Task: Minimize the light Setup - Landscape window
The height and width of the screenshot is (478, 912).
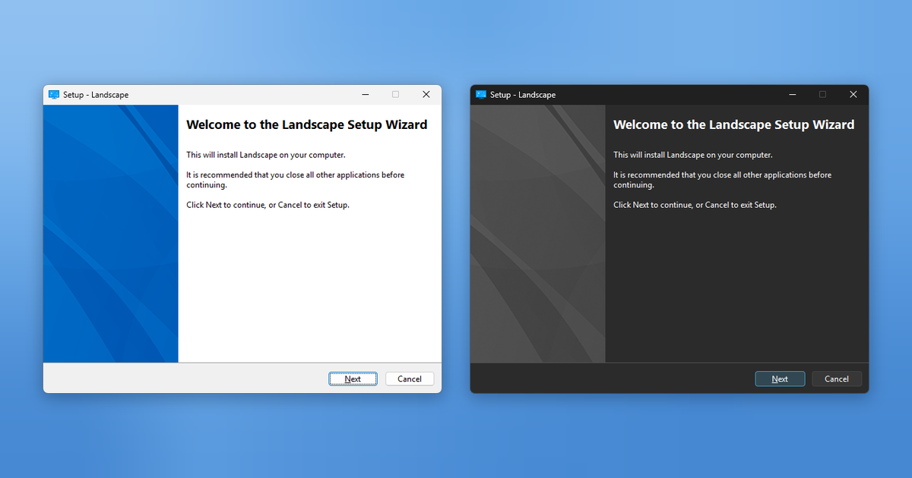Action: (366, 95)
